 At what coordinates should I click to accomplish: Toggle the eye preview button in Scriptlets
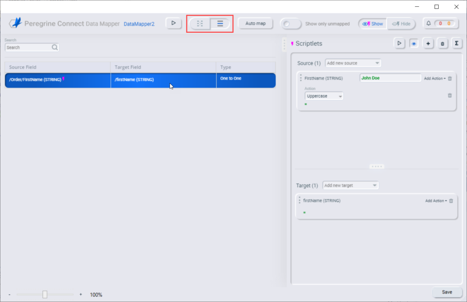pos(414,43)
